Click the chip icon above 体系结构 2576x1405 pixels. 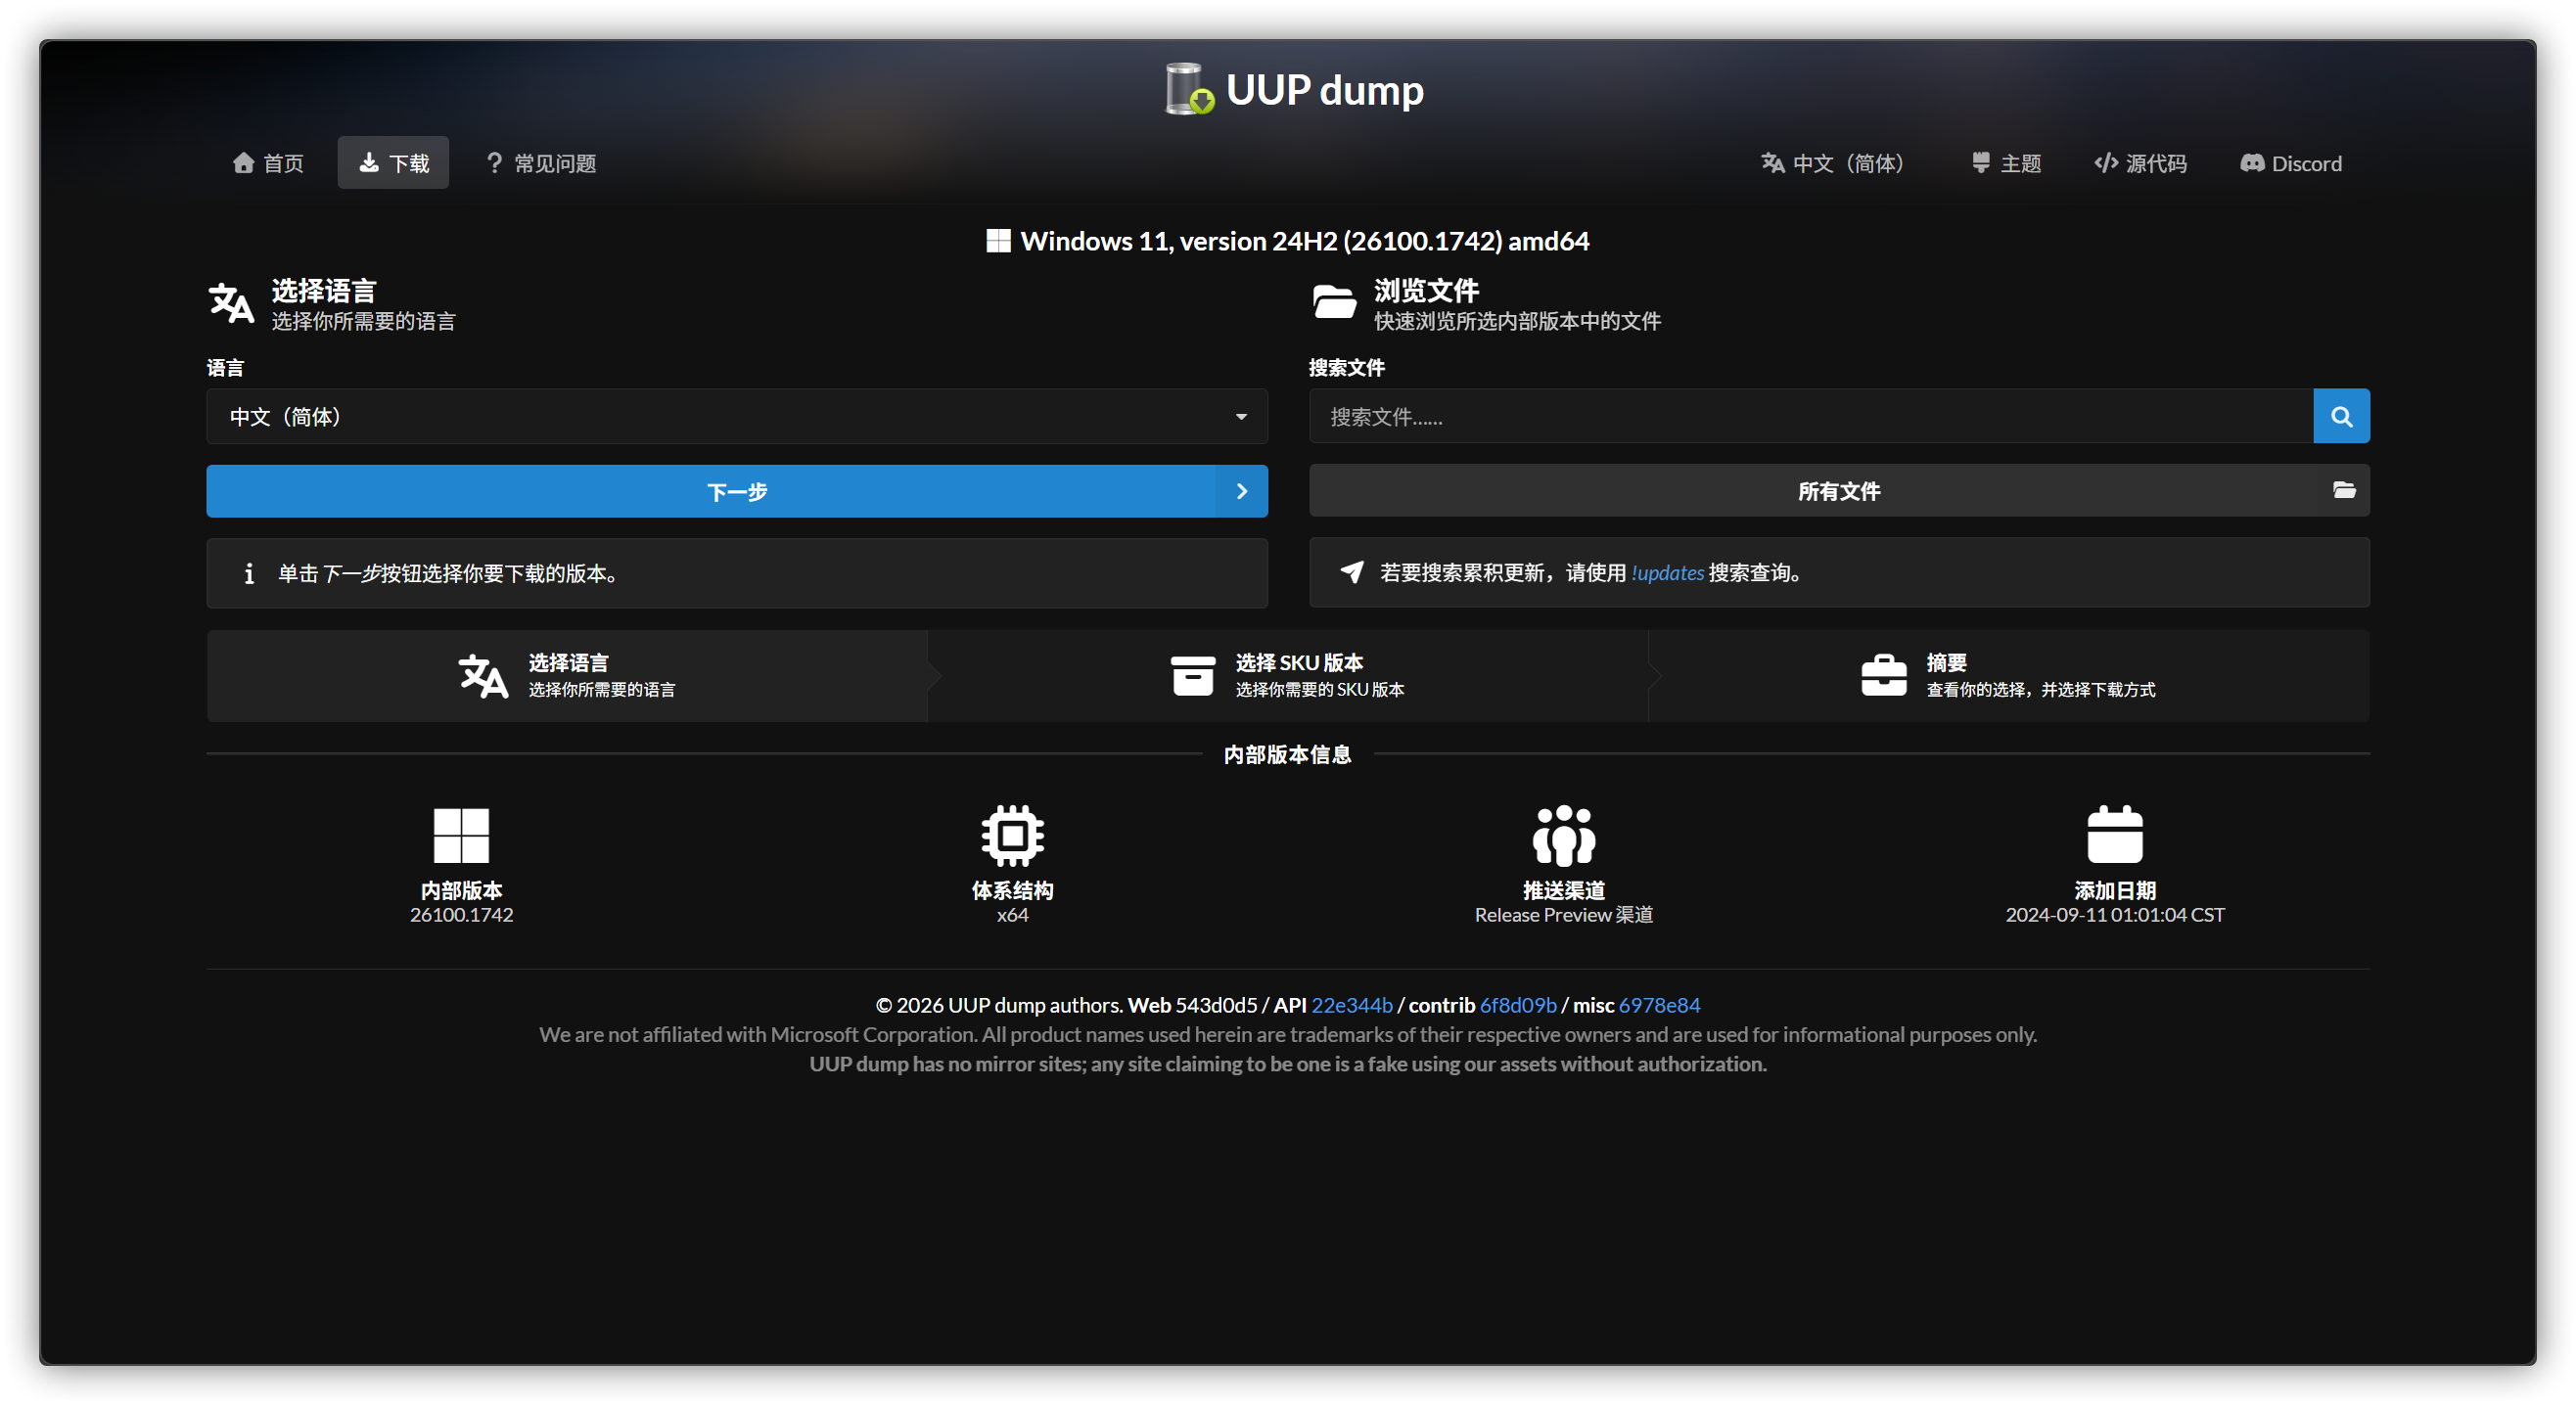[1012, 835]
